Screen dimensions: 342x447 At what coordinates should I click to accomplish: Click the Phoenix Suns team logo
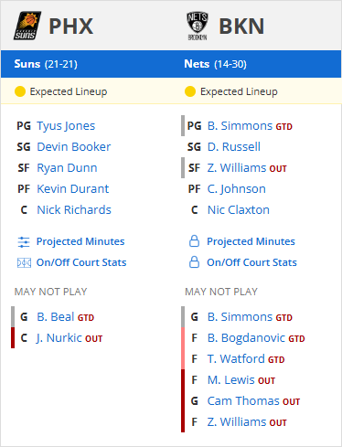pos(27,26)
